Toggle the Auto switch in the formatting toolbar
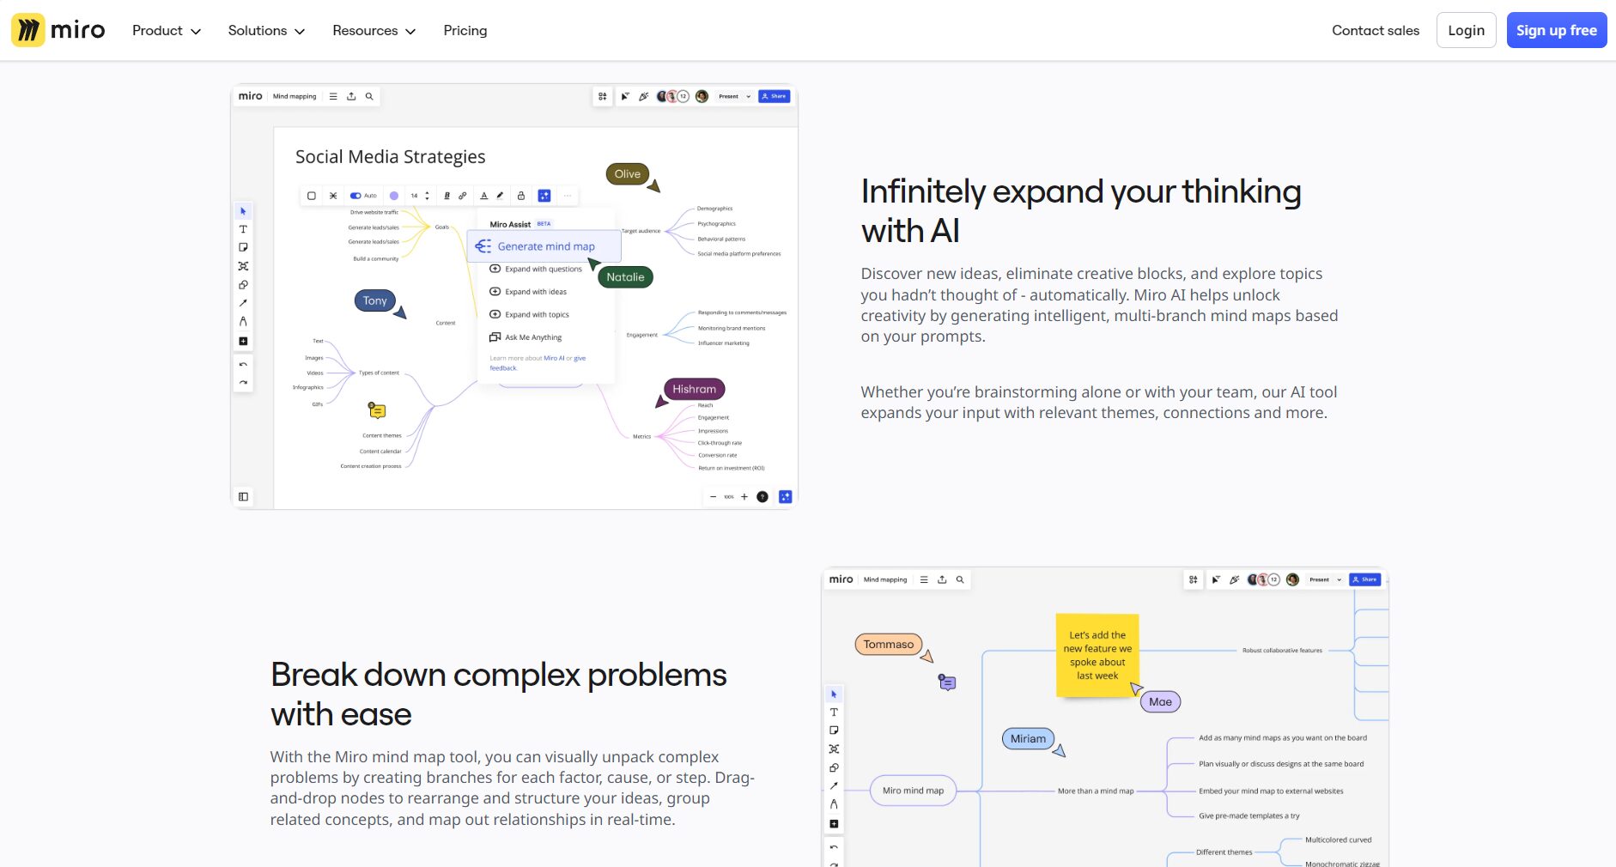Image resolution: width=1616 pixels, height=867 pixels. click(355, 196)
